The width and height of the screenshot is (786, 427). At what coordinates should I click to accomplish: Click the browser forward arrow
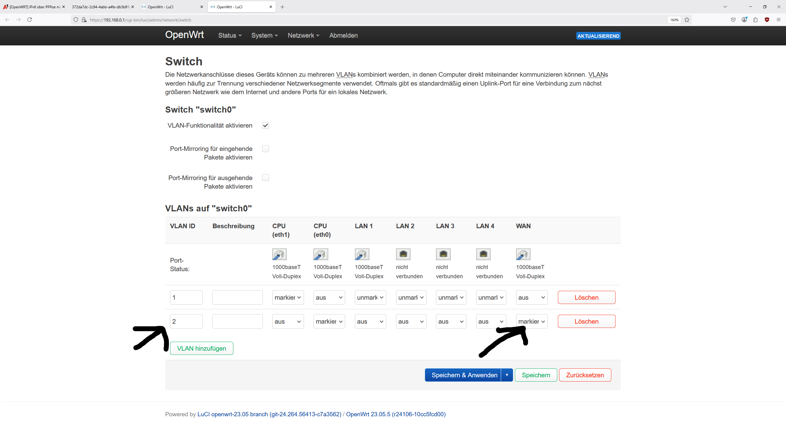(18, 20)
